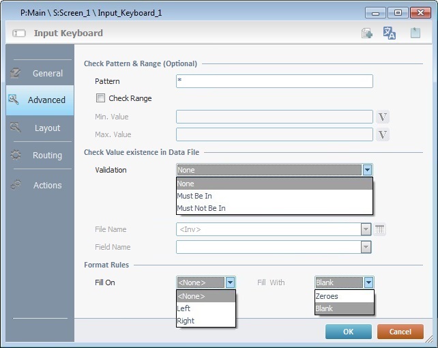Open the Fill On dropdown
Image resolution: width=438 pixels, height=348 pixels.
click(230, 282)
